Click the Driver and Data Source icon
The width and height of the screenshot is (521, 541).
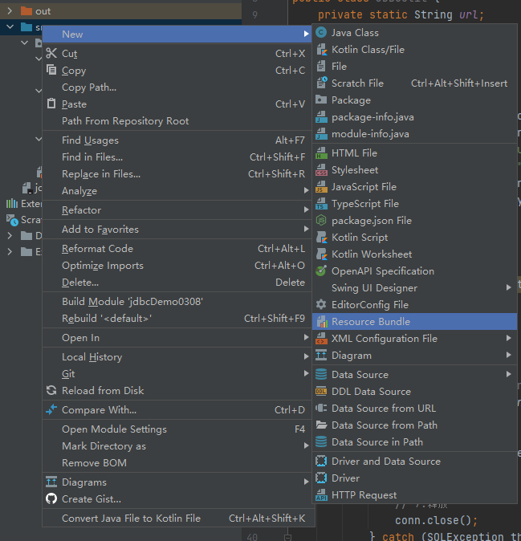(x=321, y=461)
